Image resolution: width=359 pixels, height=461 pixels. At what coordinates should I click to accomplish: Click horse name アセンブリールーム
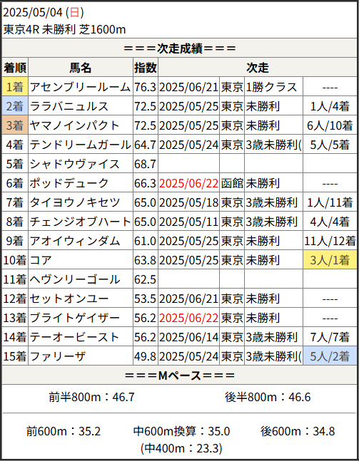click(x=80, y=87)
